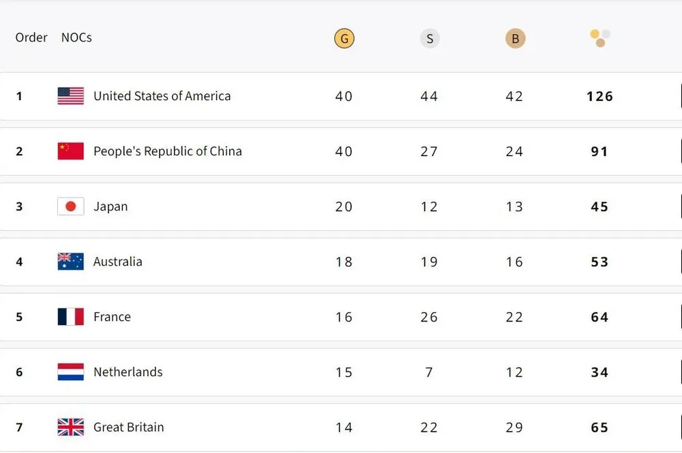The image size is (682, 453).
Task: Click the France flag icon
Action: [71, 317]
